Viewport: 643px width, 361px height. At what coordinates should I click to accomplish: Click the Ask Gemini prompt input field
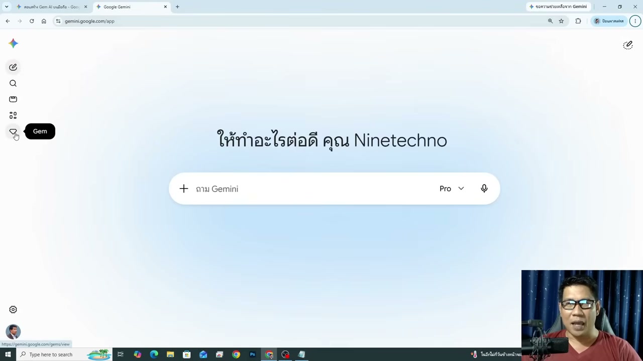[x=311, y=189]
